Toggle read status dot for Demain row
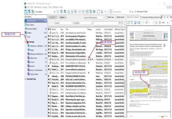The image size is (172, 119). click(49, 106)
